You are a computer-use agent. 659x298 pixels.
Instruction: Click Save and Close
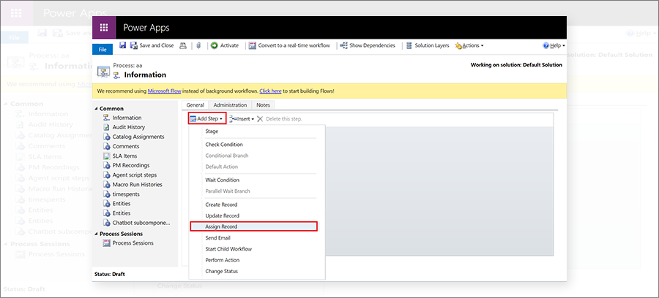click(x=152, y=46)
